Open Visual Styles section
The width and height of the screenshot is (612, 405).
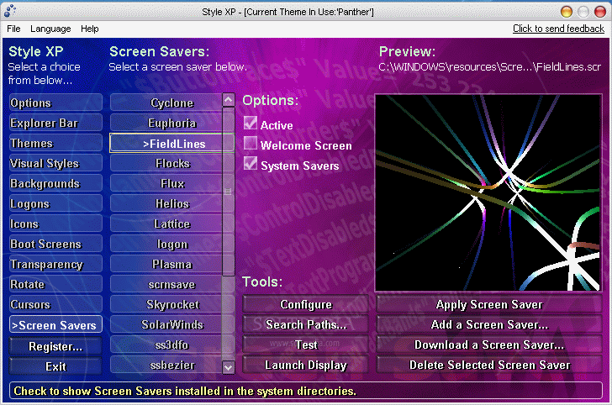pyautogui.click(x=55, y=163)
